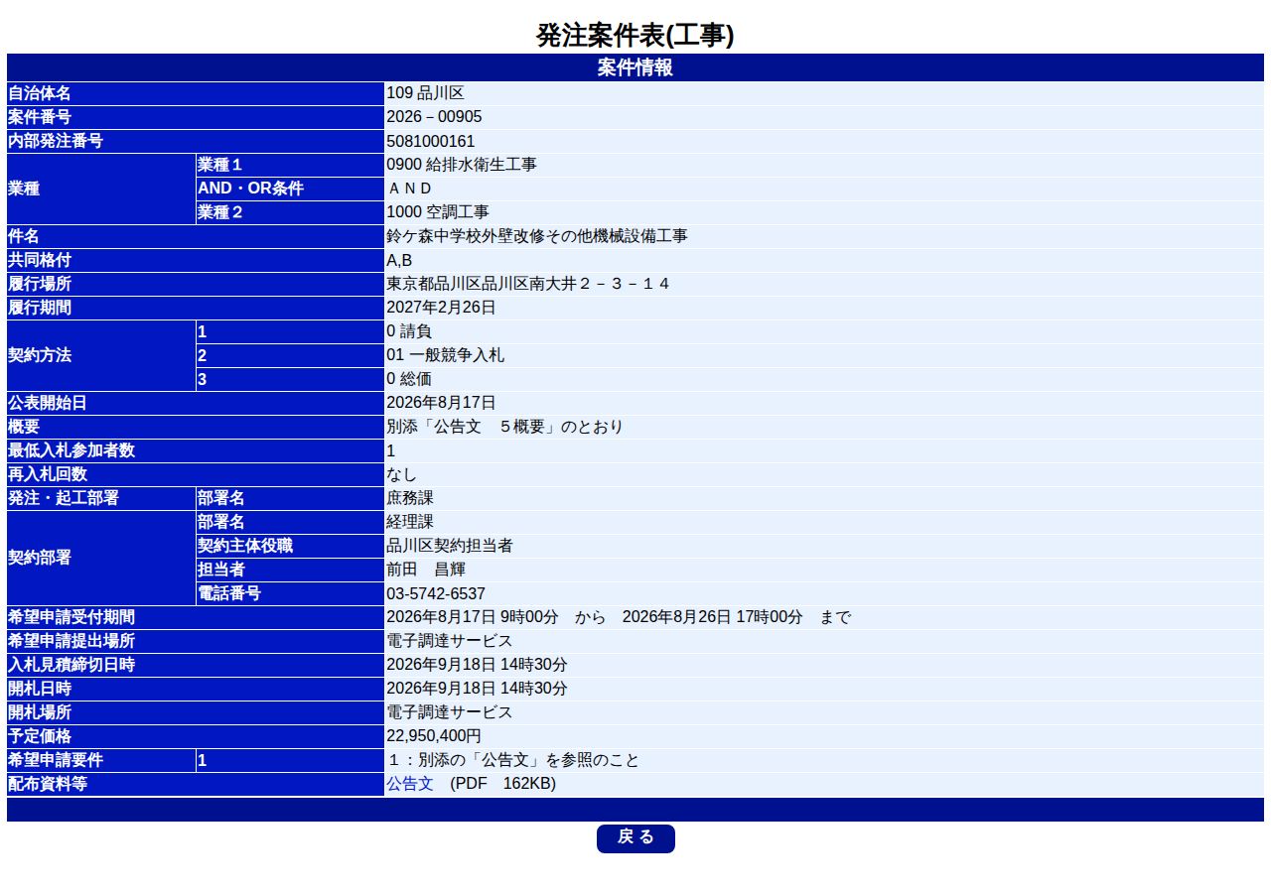Click the value 0 請負
This screenshot has width=1271, height=893.
coord(409,331)
